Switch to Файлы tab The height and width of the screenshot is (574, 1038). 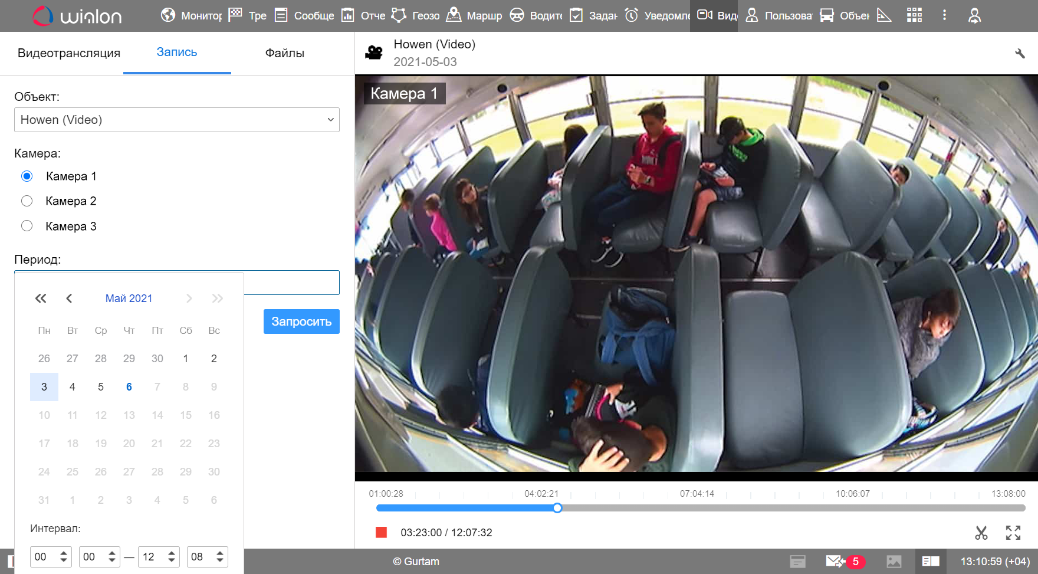[x=284, y=53]
